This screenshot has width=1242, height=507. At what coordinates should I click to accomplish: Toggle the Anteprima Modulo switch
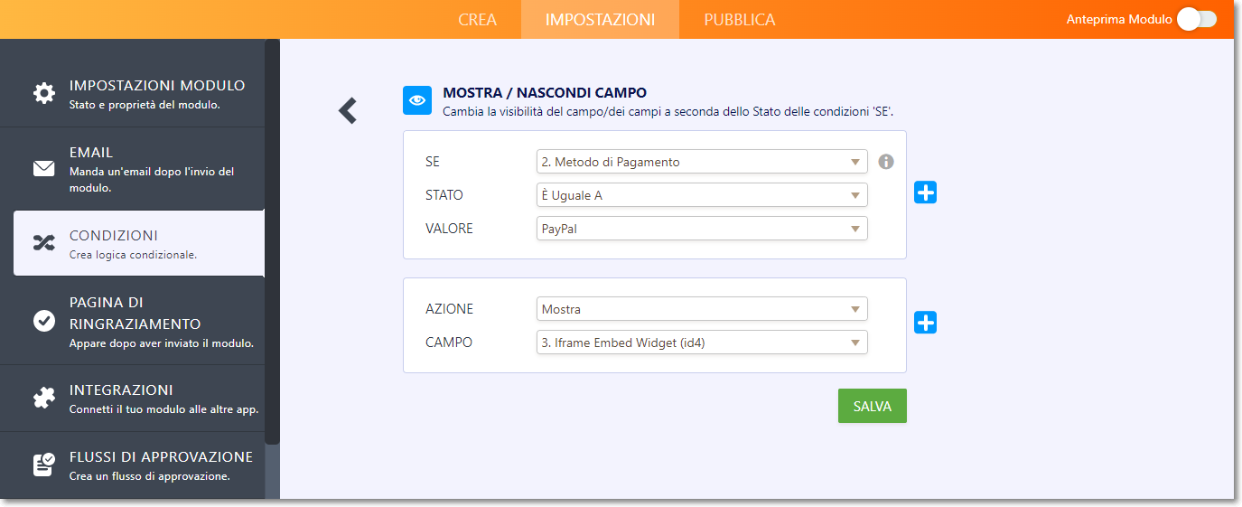click(x=1197, y=19)
